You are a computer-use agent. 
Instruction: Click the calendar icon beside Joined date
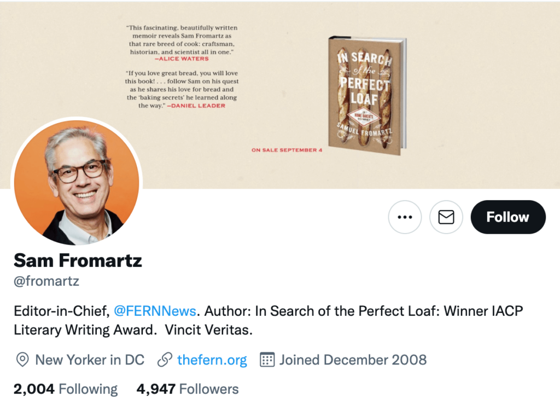point(267,359)
